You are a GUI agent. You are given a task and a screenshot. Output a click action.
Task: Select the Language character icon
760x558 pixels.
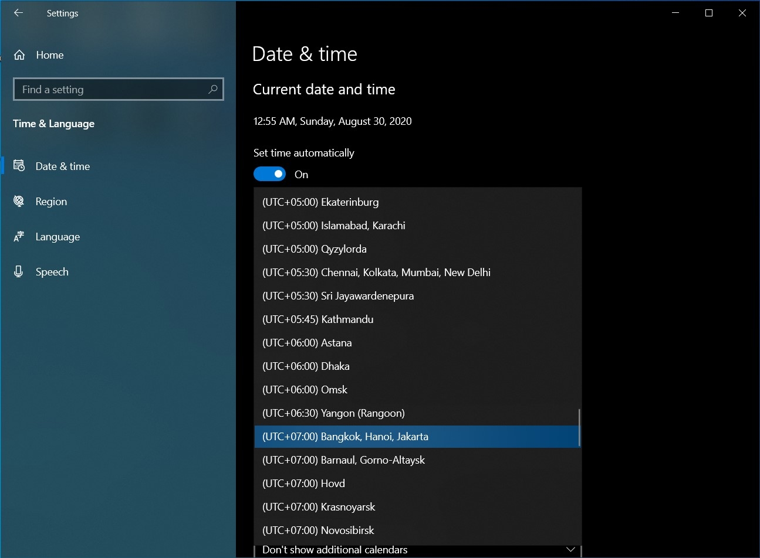tap(19, 237)
